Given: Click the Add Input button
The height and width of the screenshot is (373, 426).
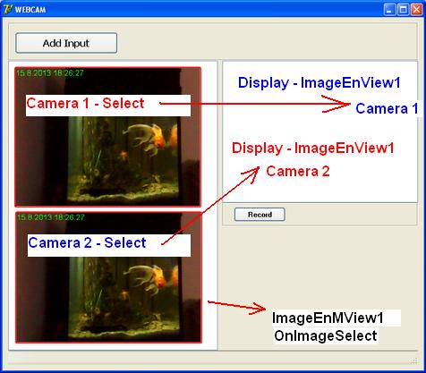Looking at the screenshot, I should (x=66, y=43).
